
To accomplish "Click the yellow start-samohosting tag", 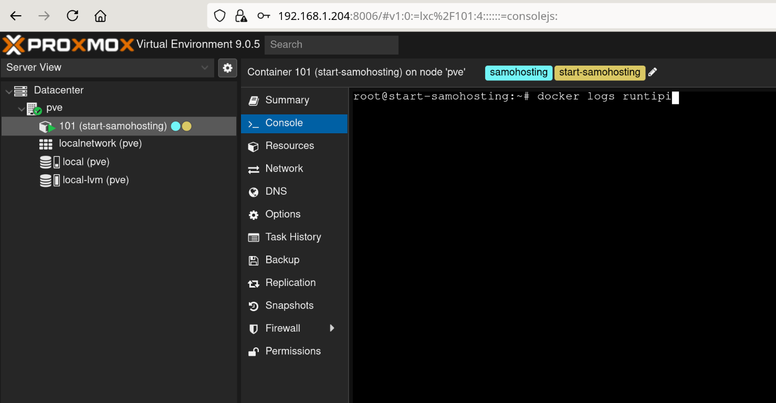I will click(599, 72).
